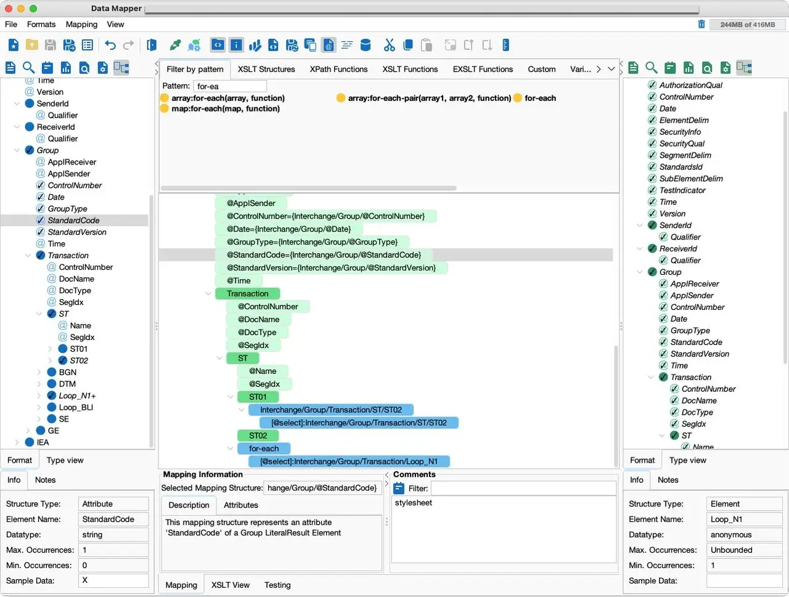Screen dimensions: 789x597
Task: Click the scissors cut icon
Action: (x=389, y=45)
